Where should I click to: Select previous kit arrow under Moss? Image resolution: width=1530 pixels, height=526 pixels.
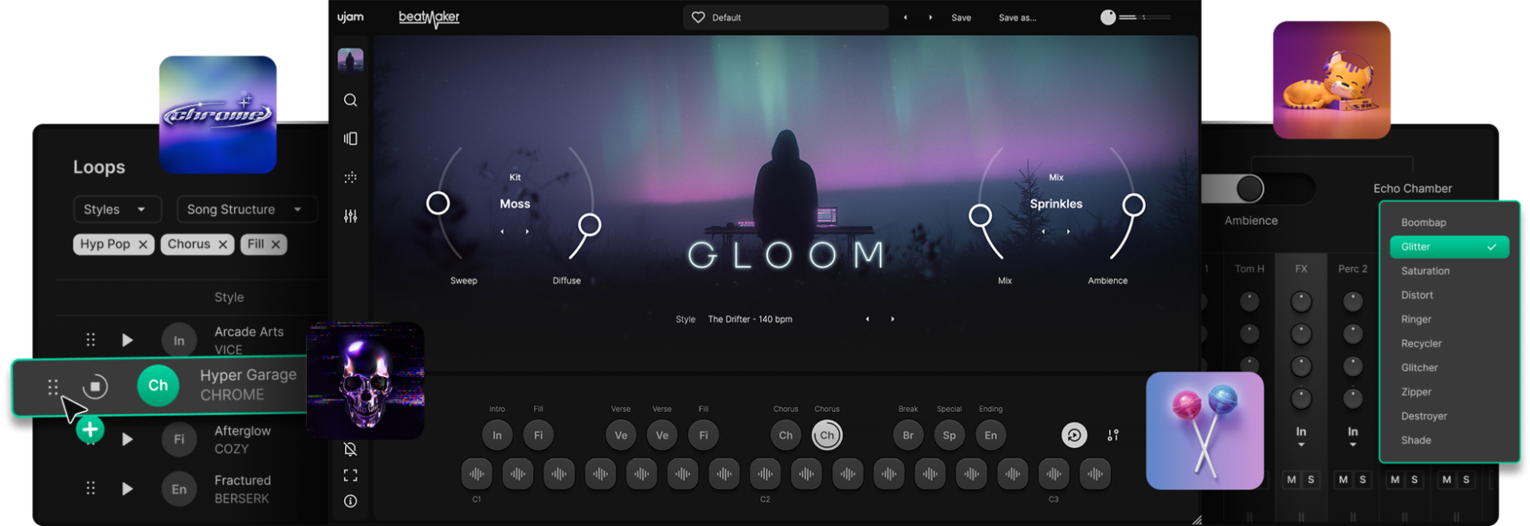coord(502,232)
